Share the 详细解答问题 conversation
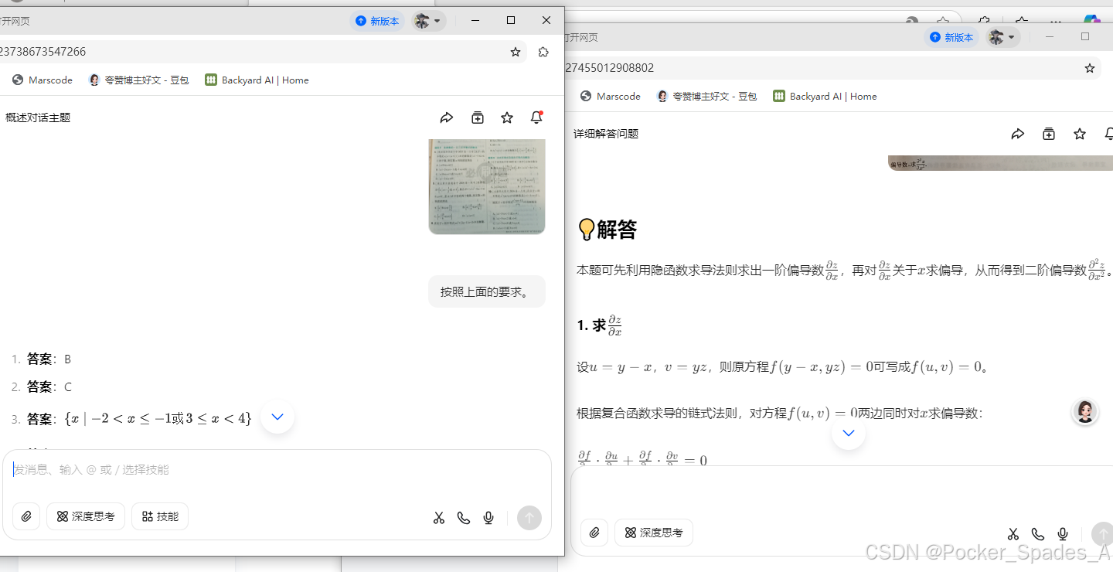 coord(1018,134)
